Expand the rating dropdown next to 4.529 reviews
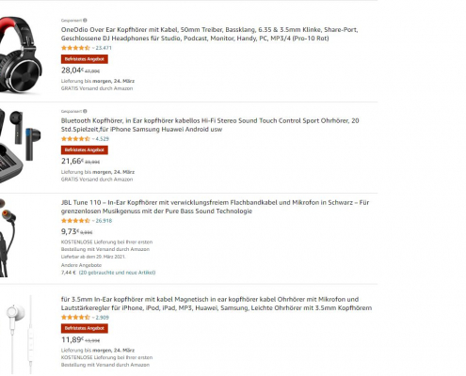The image size is (466, 376). [x=93, y=139]
